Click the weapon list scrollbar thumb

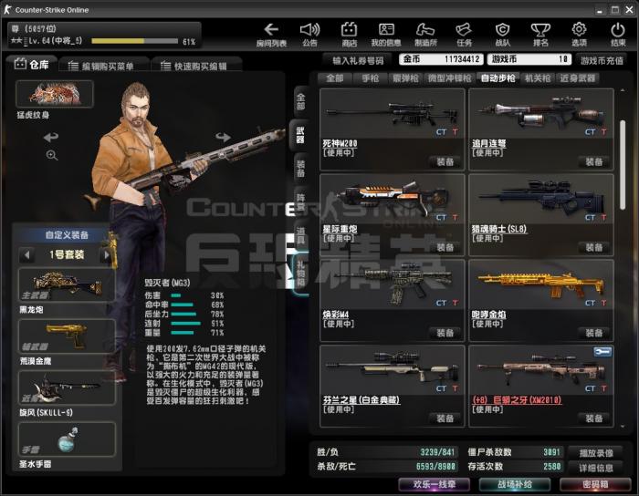point(623,165)
